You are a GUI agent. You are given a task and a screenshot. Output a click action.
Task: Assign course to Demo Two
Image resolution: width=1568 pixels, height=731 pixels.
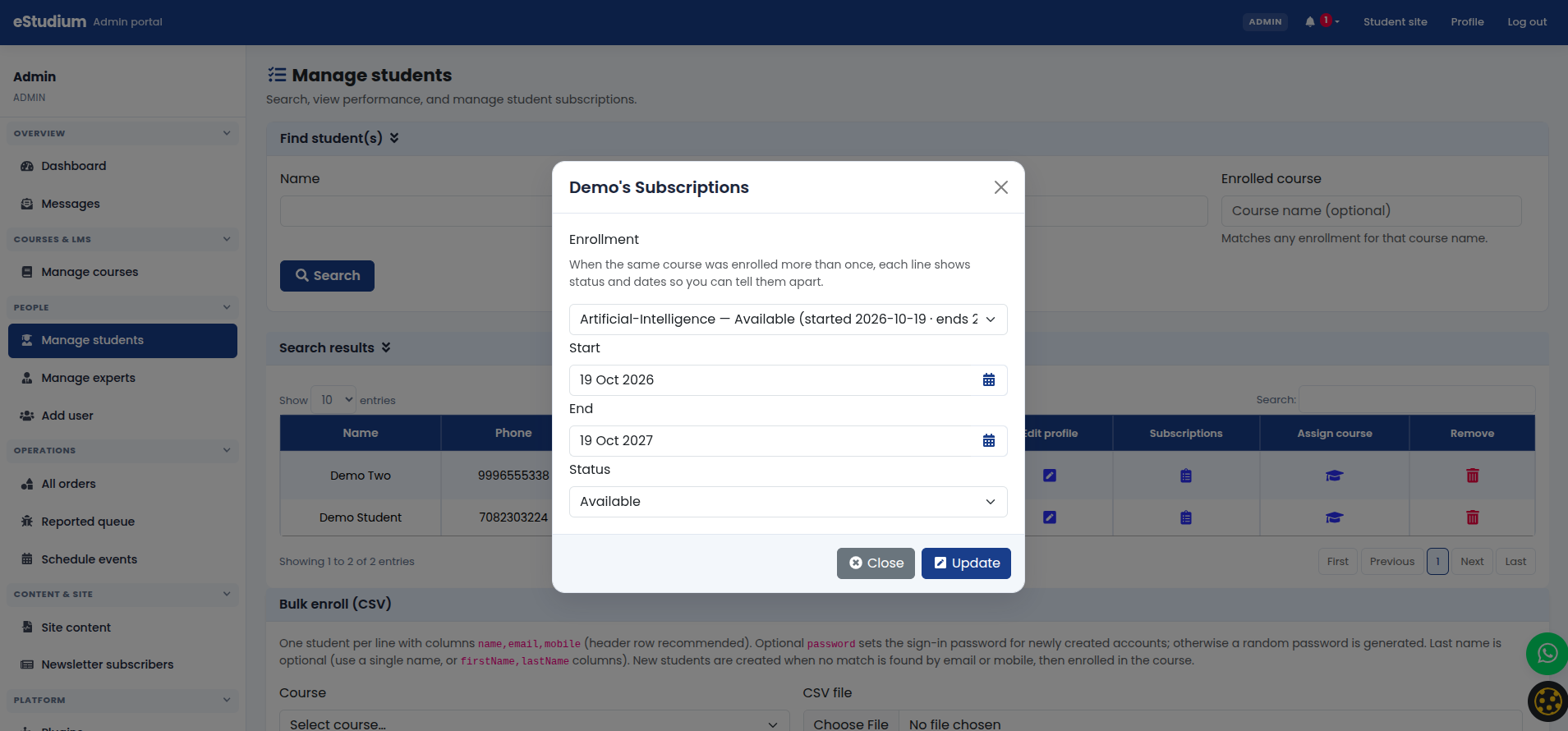(1335, 476)
